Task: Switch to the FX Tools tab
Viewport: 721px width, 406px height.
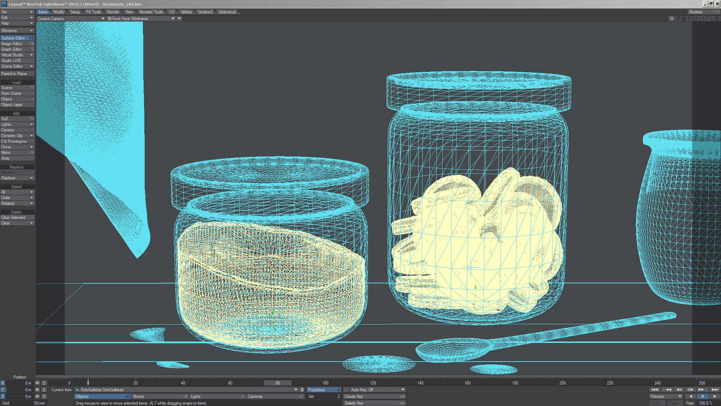Action: [93, 12]
